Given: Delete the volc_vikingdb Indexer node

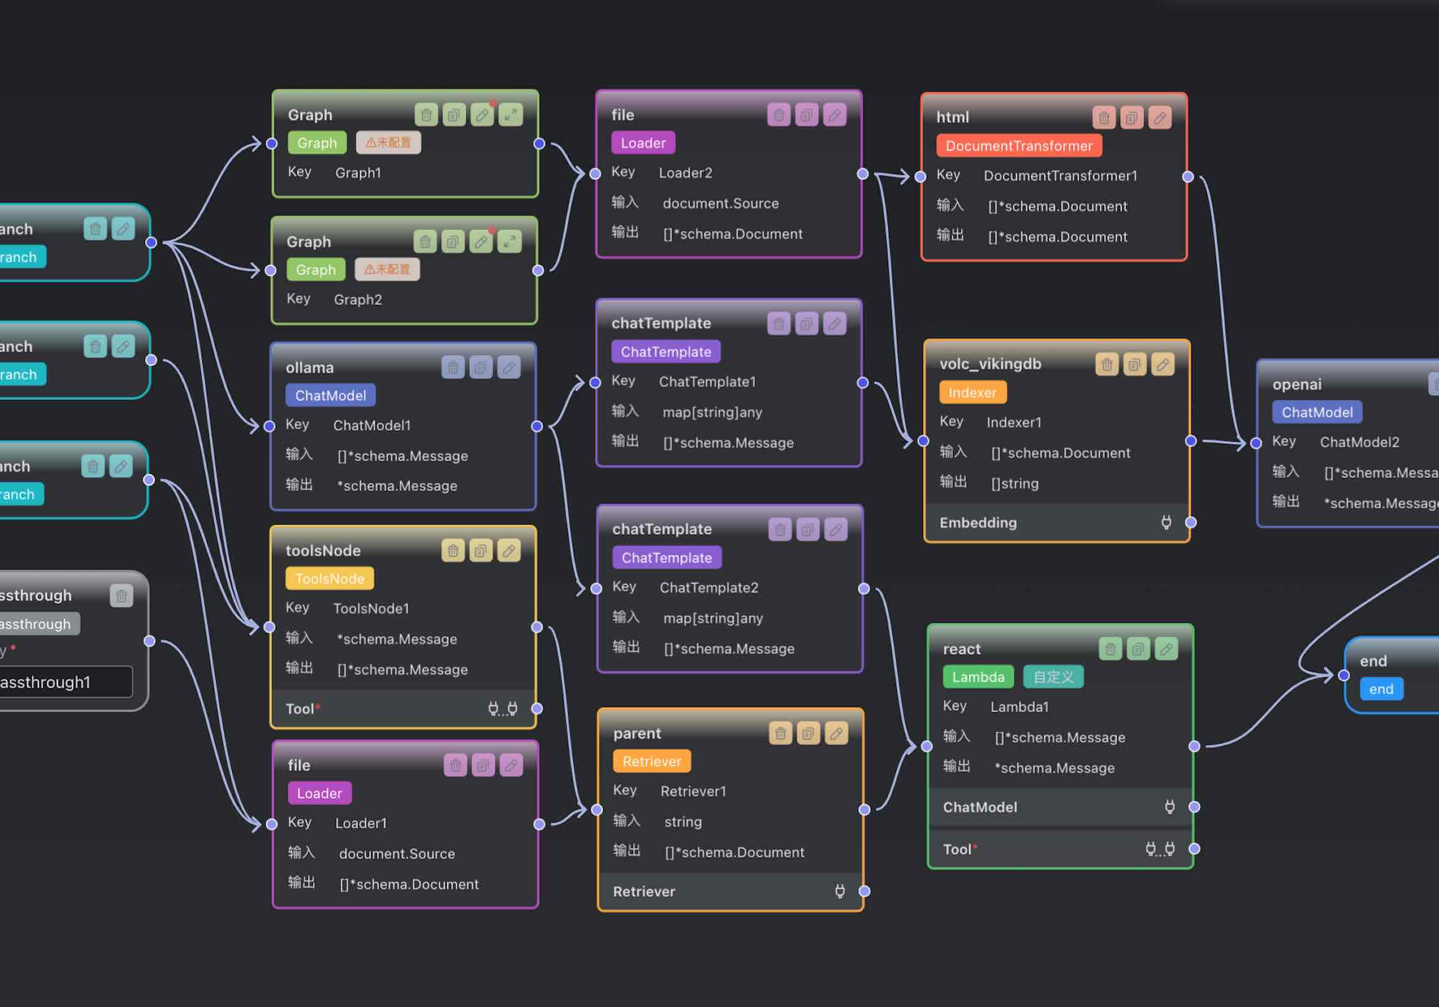Looking at the screenshot, I should pos(1107,364).
